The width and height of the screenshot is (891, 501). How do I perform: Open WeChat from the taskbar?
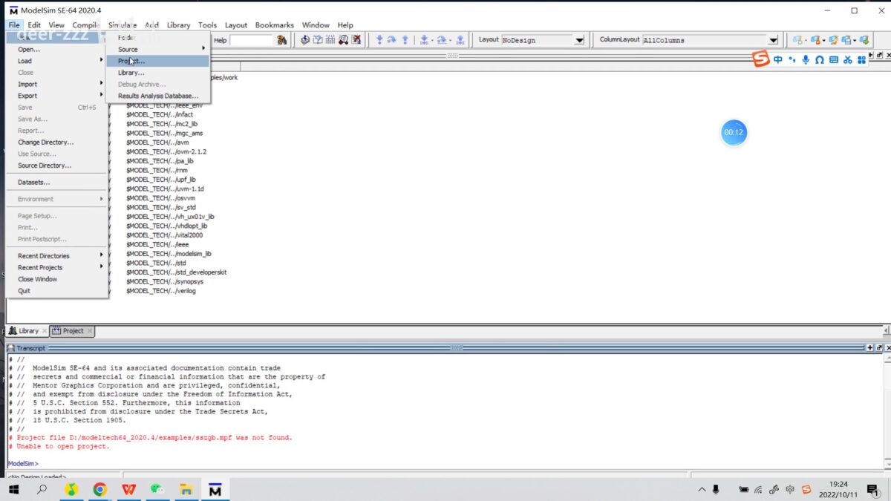coord(157,489)
